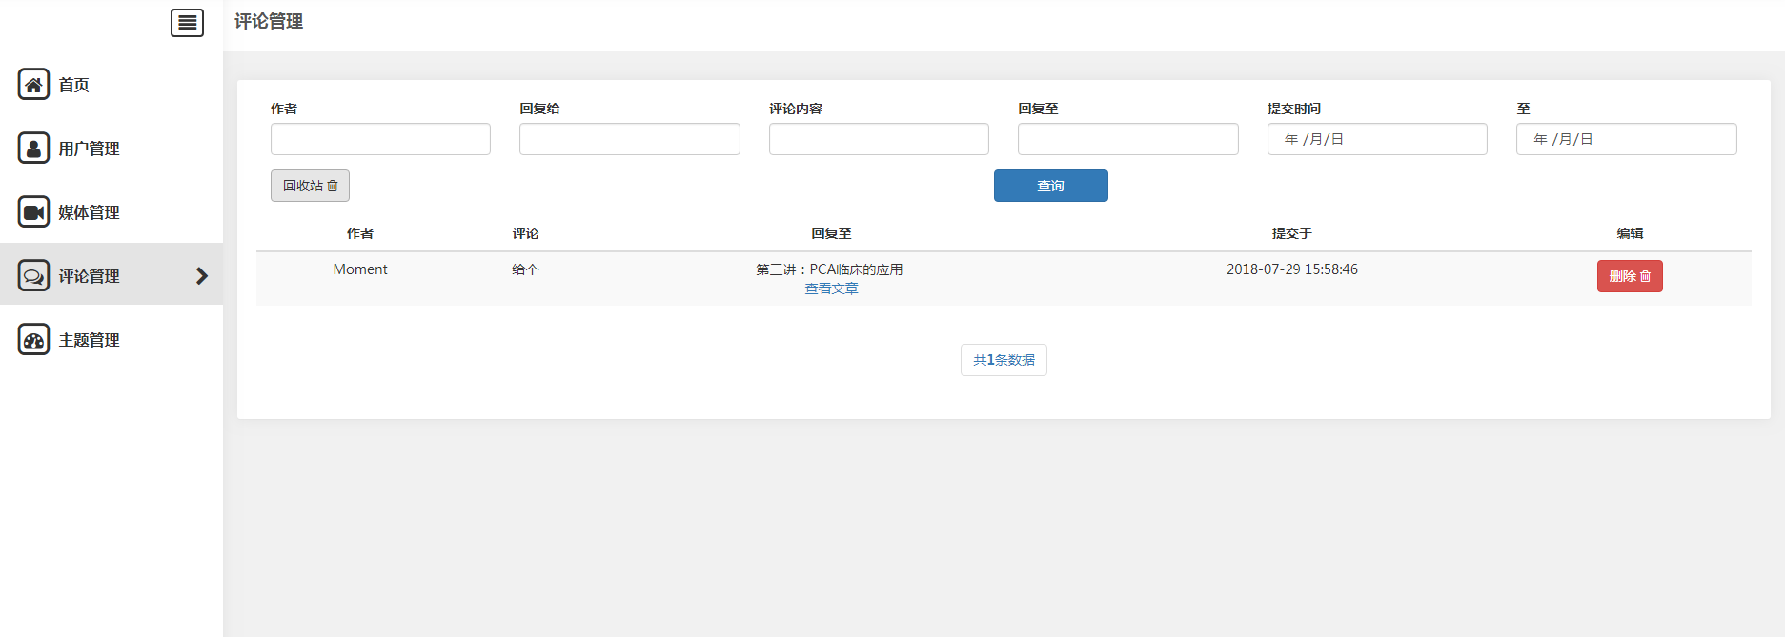Click the user icon beside 用户管理
Viewport: 1785px width, 637px height.
click(x=33, y=148)
